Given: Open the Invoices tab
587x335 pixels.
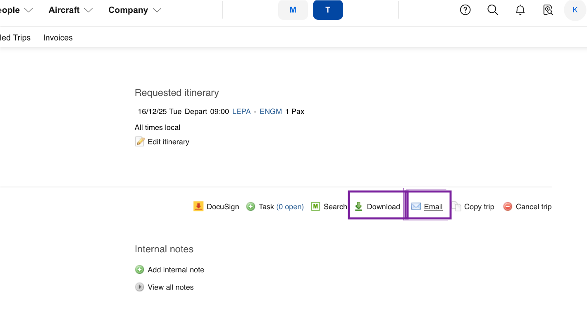Looking at the screenshot, I should pyautogui.click(x=58, y=38).
